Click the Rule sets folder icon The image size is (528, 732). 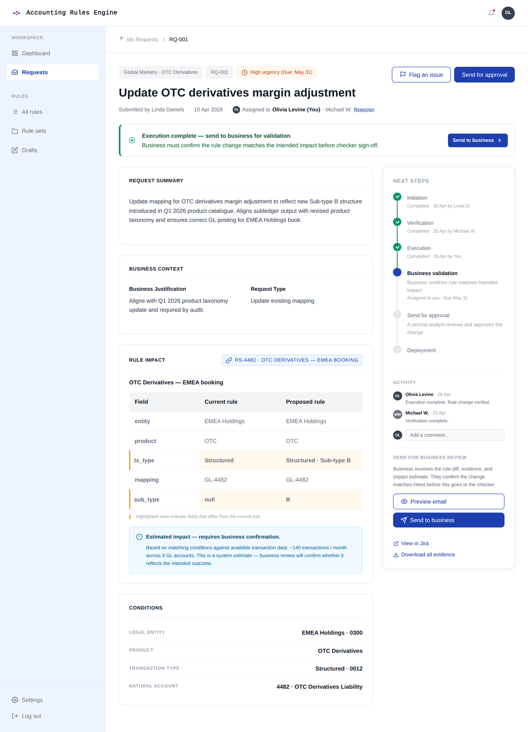[x=15, y=131]
